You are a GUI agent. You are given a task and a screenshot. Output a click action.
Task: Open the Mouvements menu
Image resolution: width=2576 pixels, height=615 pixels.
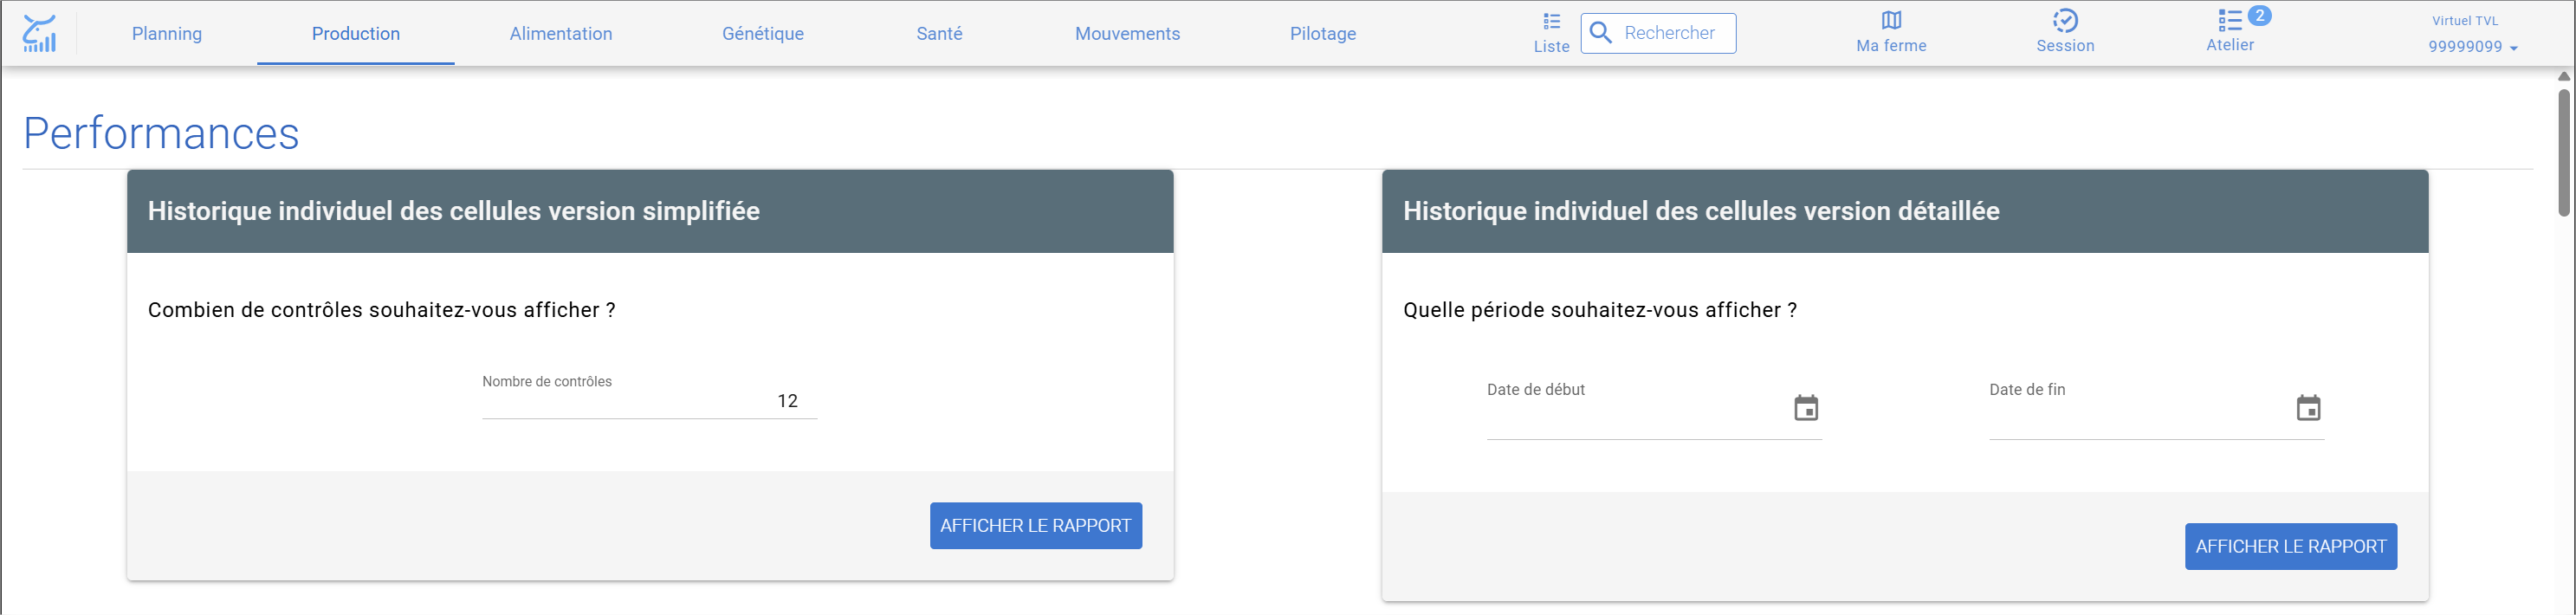click(1127, 33)
